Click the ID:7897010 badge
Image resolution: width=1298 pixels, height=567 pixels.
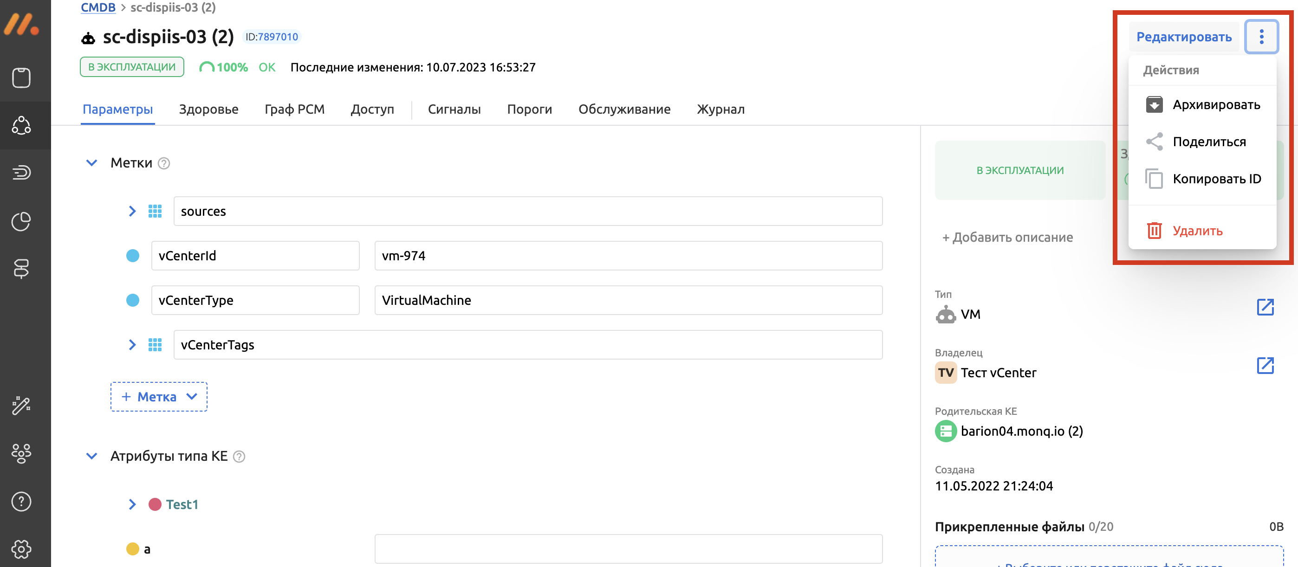pyautogui.click(x=272, y=37)
